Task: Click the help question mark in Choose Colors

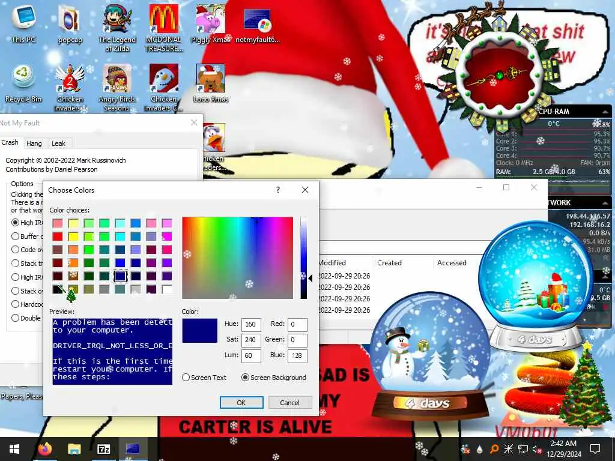Action: point(278,190)
